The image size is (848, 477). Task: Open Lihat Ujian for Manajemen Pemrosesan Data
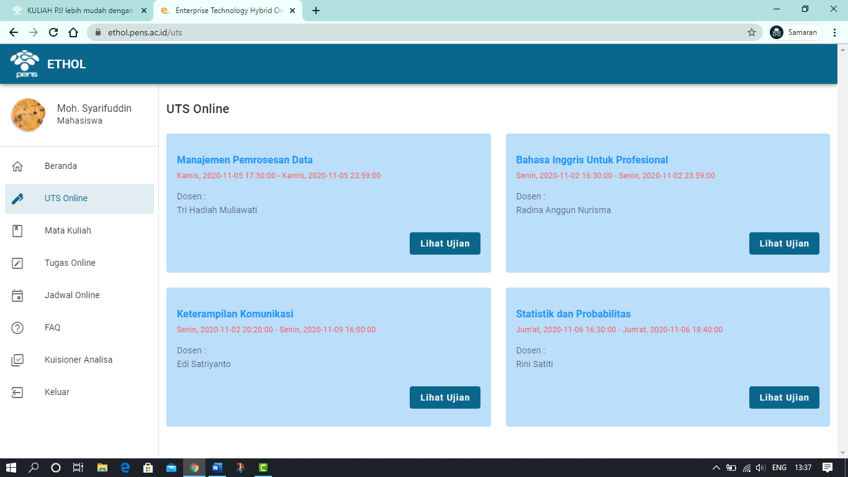coord(444,243)
